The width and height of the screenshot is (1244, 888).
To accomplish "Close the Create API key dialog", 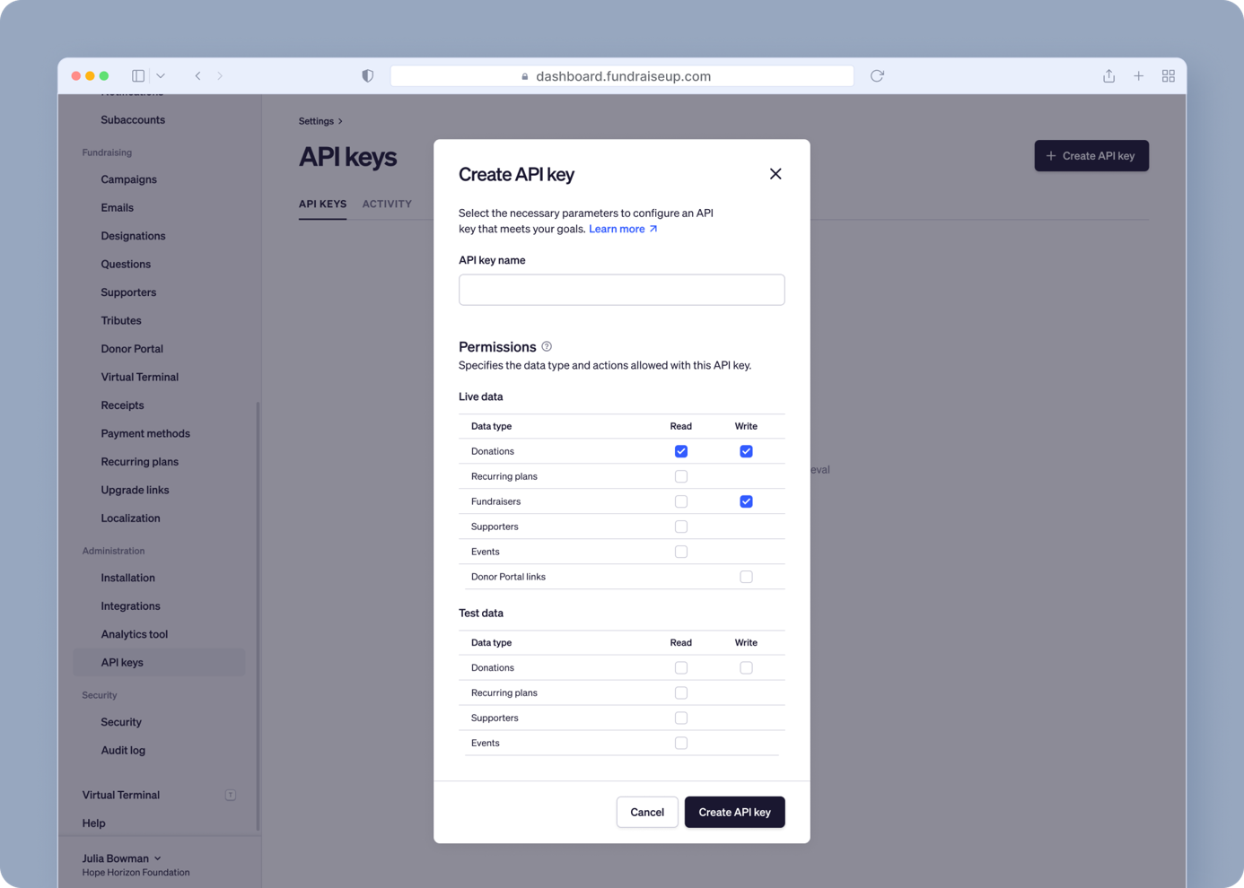I will click(775, 174).
